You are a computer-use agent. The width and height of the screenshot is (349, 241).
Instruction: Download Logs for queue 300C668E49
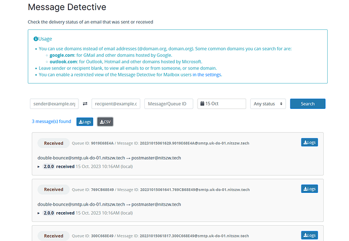[309, 235]
